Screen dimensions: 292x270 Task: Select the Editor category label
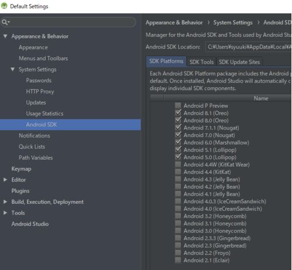click(x=19, y=180)
